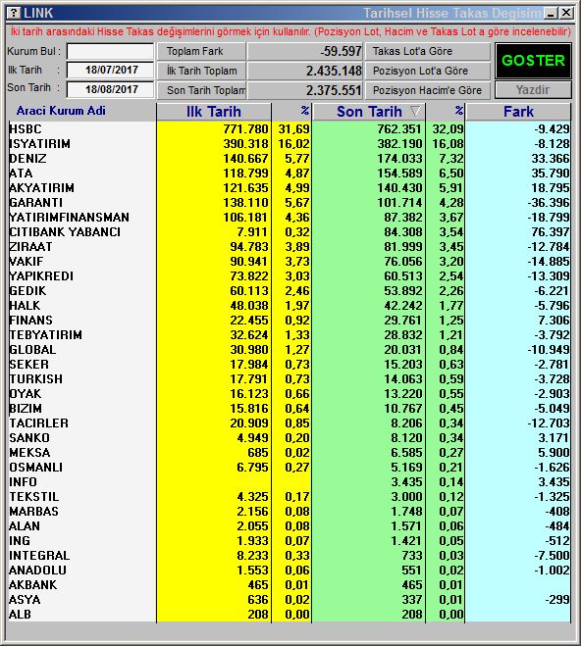Click the Araci Kurum Adi header
This screenshot has height=646, width=581.
click(x=61, y=111)
